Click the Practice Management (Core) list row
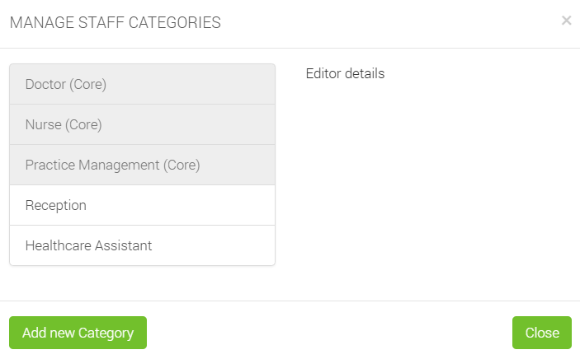The height and width of the screenshot is (359, 580). point(142,165)
